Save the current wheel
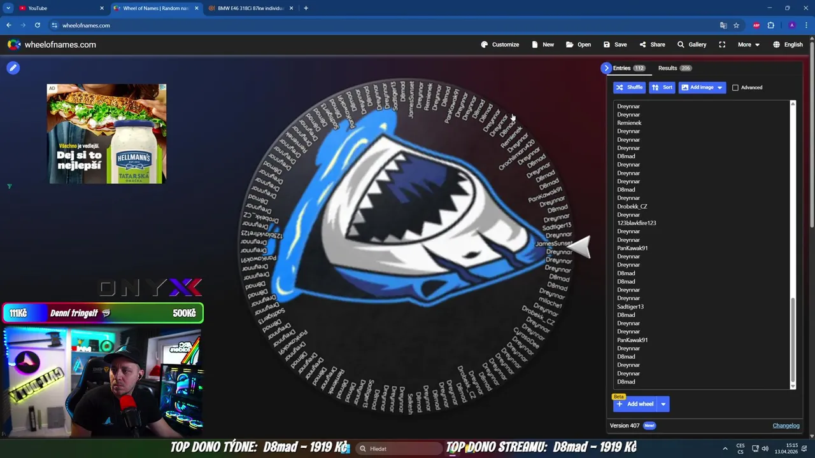The width and height of the screenshot is (815, 458). click(x=615, y=45)
